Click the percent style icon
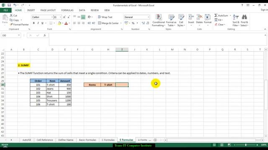The width and height of the screenshot is (268, 150). pyautogui.click(x=133, y=23)
